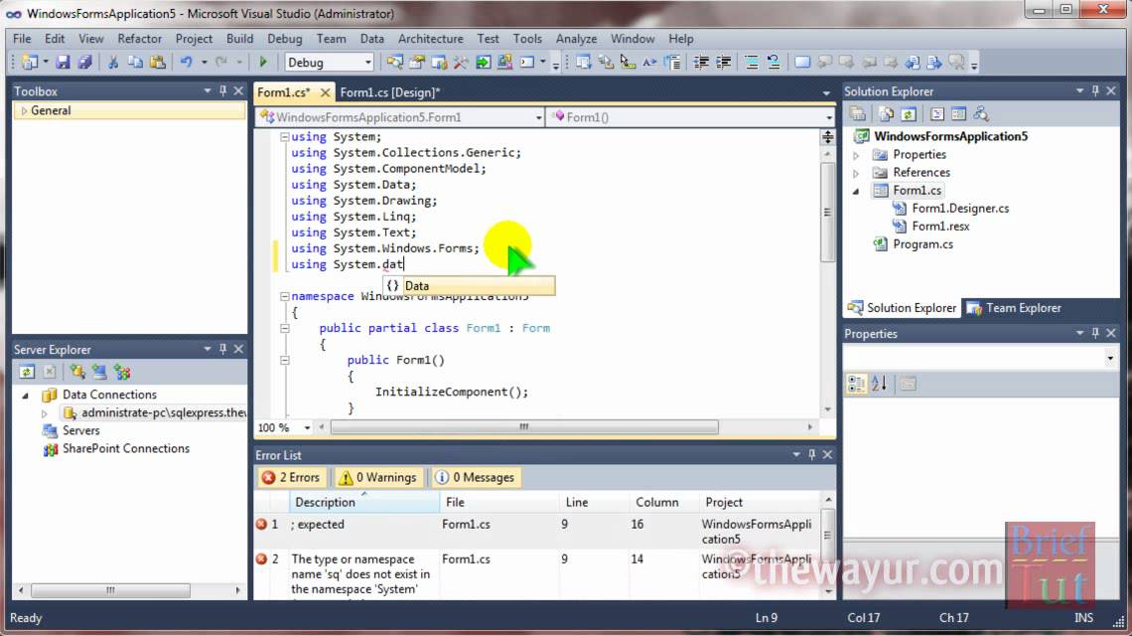Viewport: 1132px width, 636px height.
Task: Select the Servers node in Server Explorer
Action: pos(80,430)
